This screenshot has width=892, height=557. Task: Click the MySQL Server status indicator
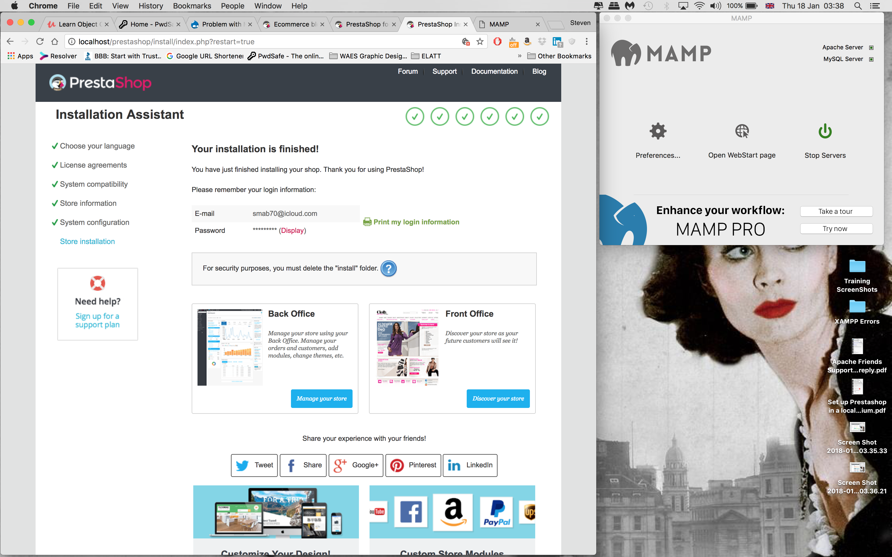(x=871, y=59)
